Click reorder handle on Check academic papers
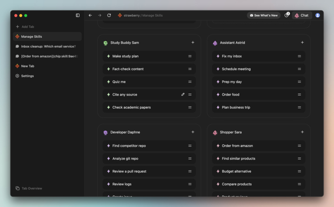334x207 pixels. click(190, 107)
